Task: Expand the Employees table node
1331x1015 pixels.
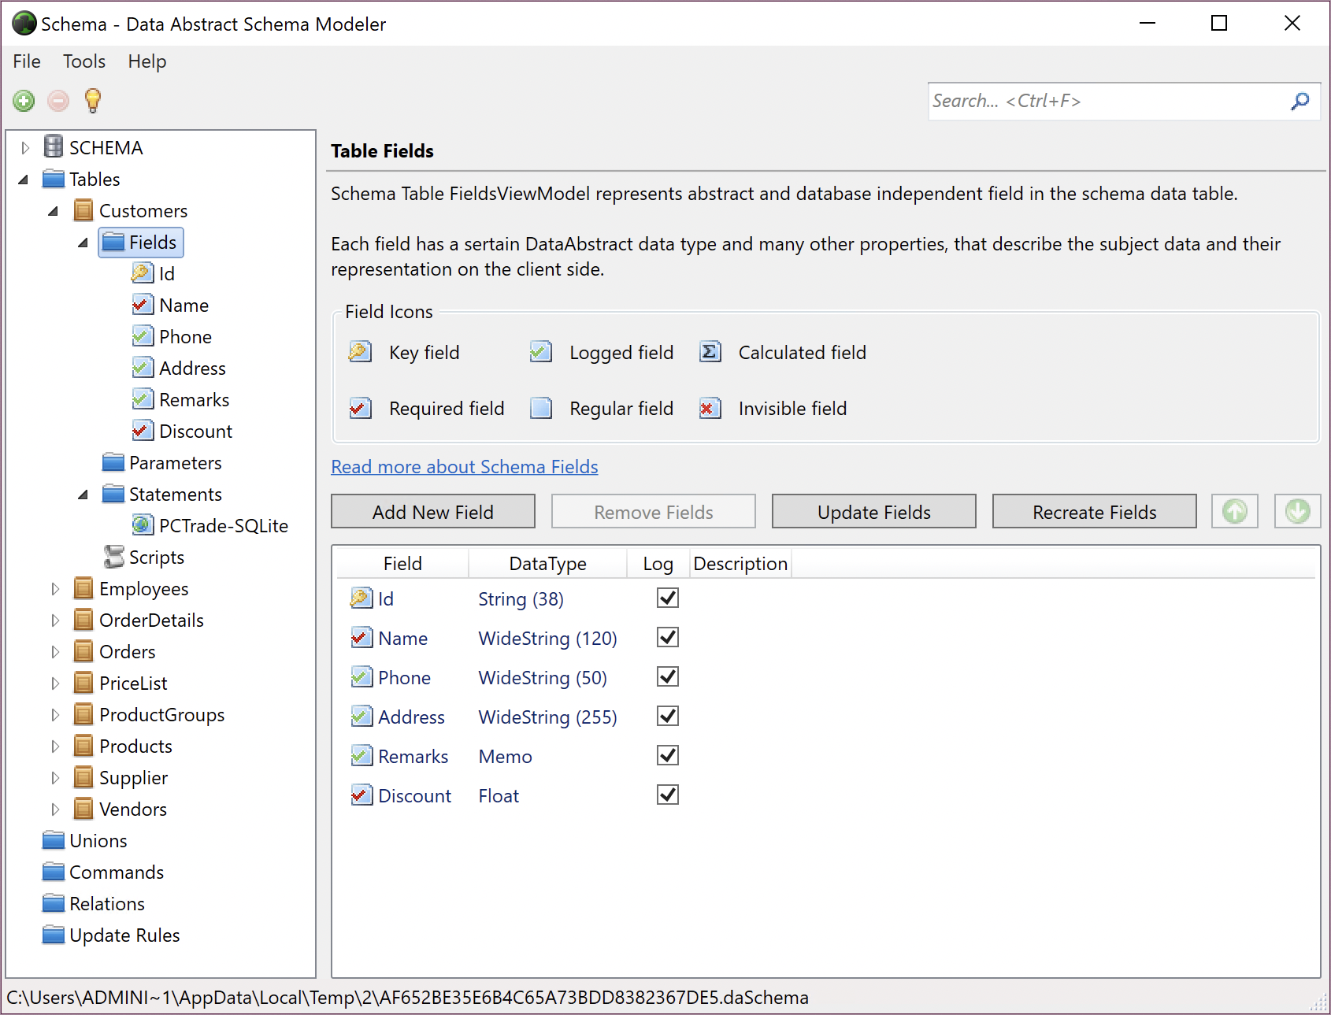Action: point(55,588)
